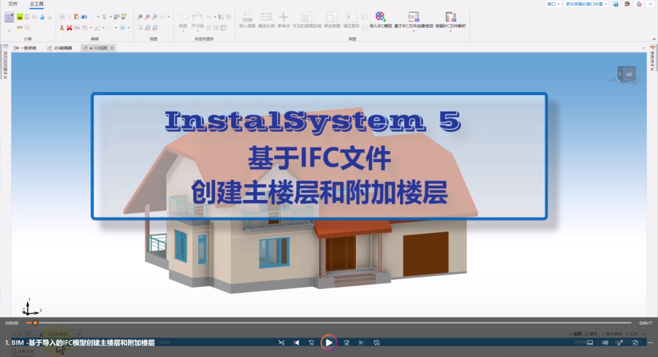Expand the 更改屏幕的窗口布置 dropdown
Viewport: 658px width, 357px height.
(x=586, y=4)
